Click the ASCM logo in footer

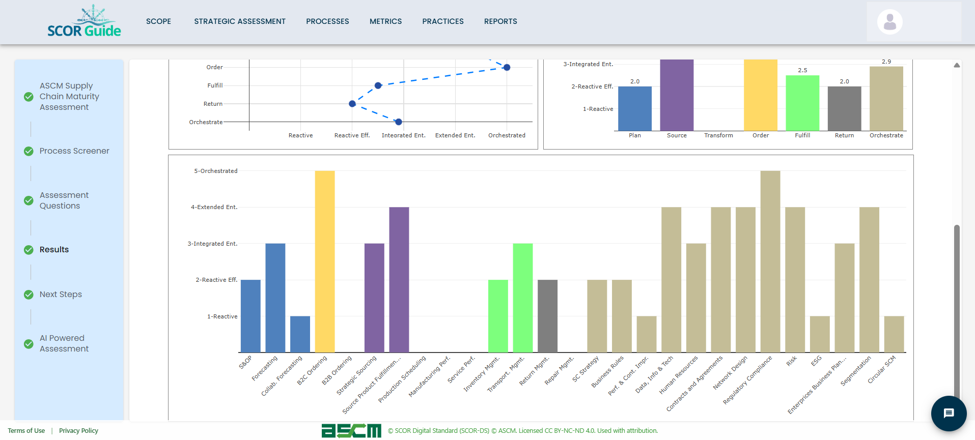[351, 431]
